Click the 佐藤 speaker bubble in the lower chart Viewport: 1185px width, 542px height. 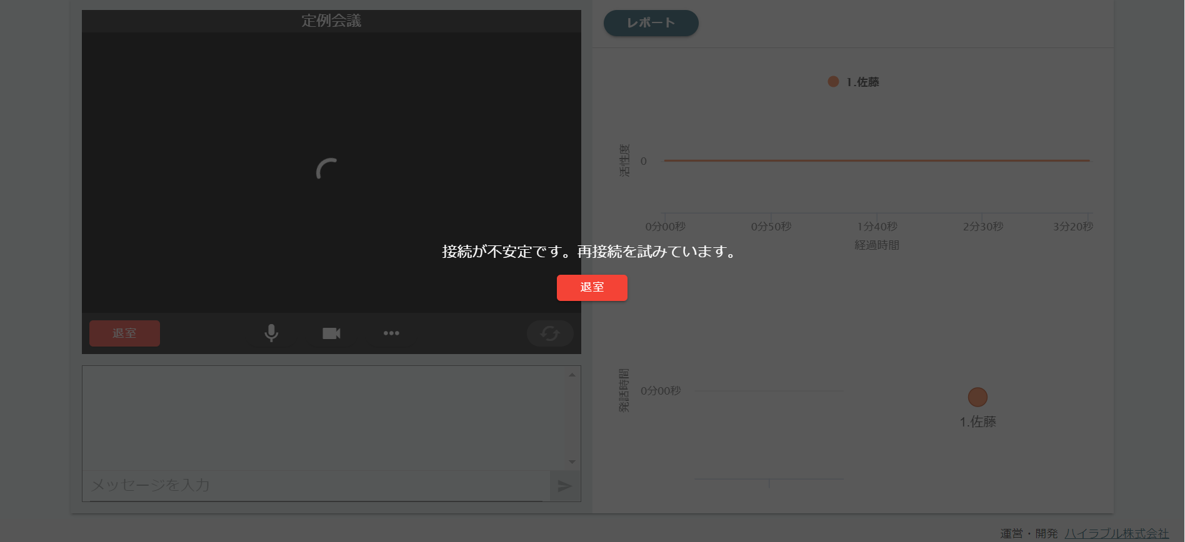coord(977,397)
